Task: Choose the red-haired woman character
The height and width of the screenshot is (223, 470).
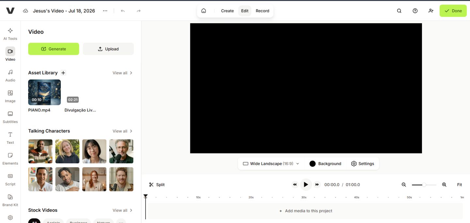Action: (x=94, y=179)
